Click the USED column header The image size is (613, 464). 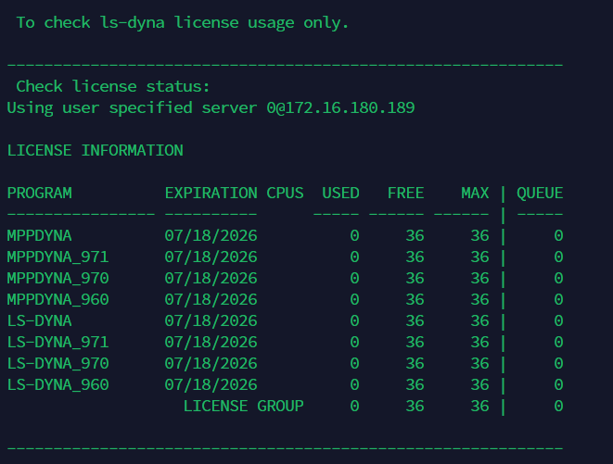(340, 193)
